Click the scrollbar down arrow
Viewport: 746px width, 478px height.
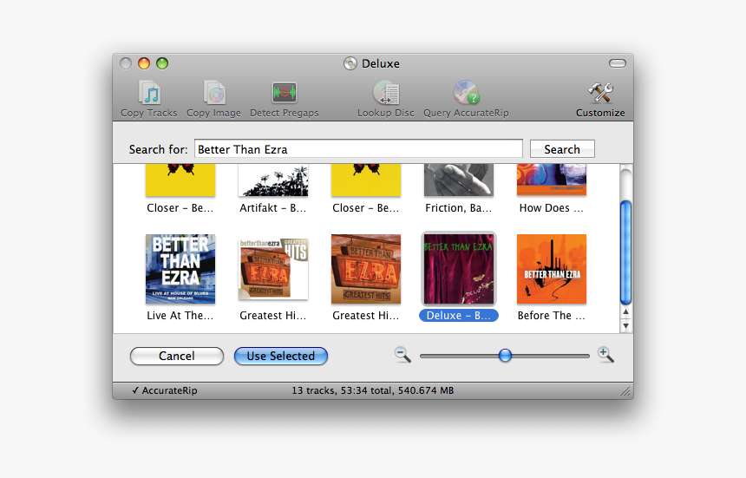pos(625,326)
